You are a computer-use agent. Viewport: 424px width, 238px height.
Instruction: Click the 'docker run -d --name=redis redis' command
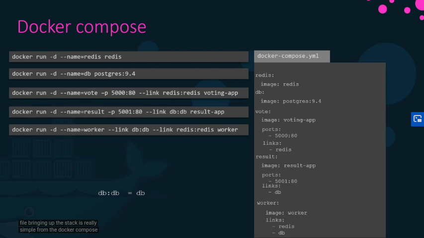(x=129, y=57)
